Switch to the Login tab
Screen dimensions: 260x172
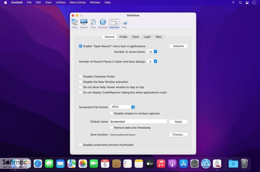(147, 37)
